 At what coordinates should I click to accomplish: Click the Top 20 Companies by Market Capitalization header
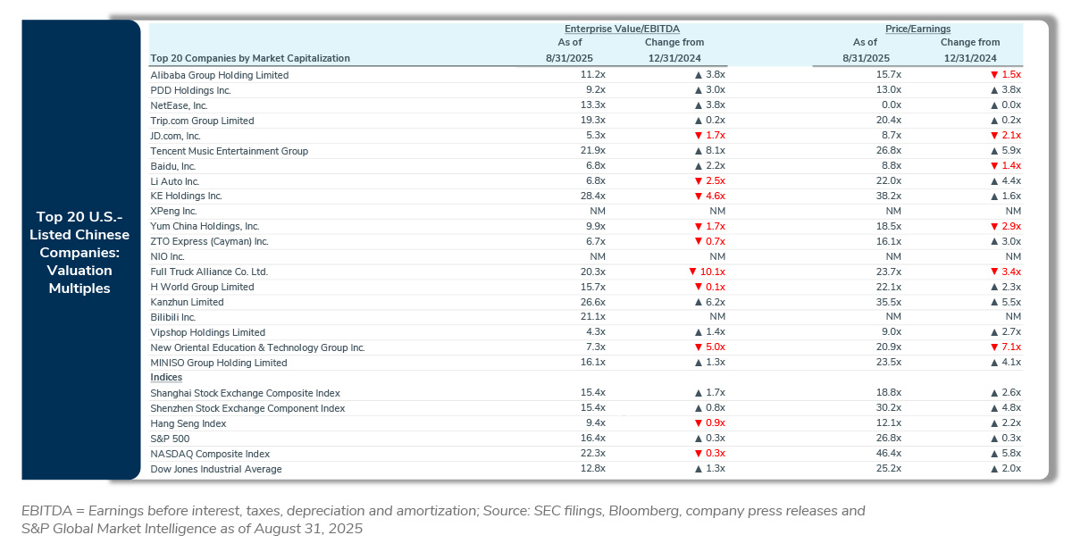pos(250,58)
